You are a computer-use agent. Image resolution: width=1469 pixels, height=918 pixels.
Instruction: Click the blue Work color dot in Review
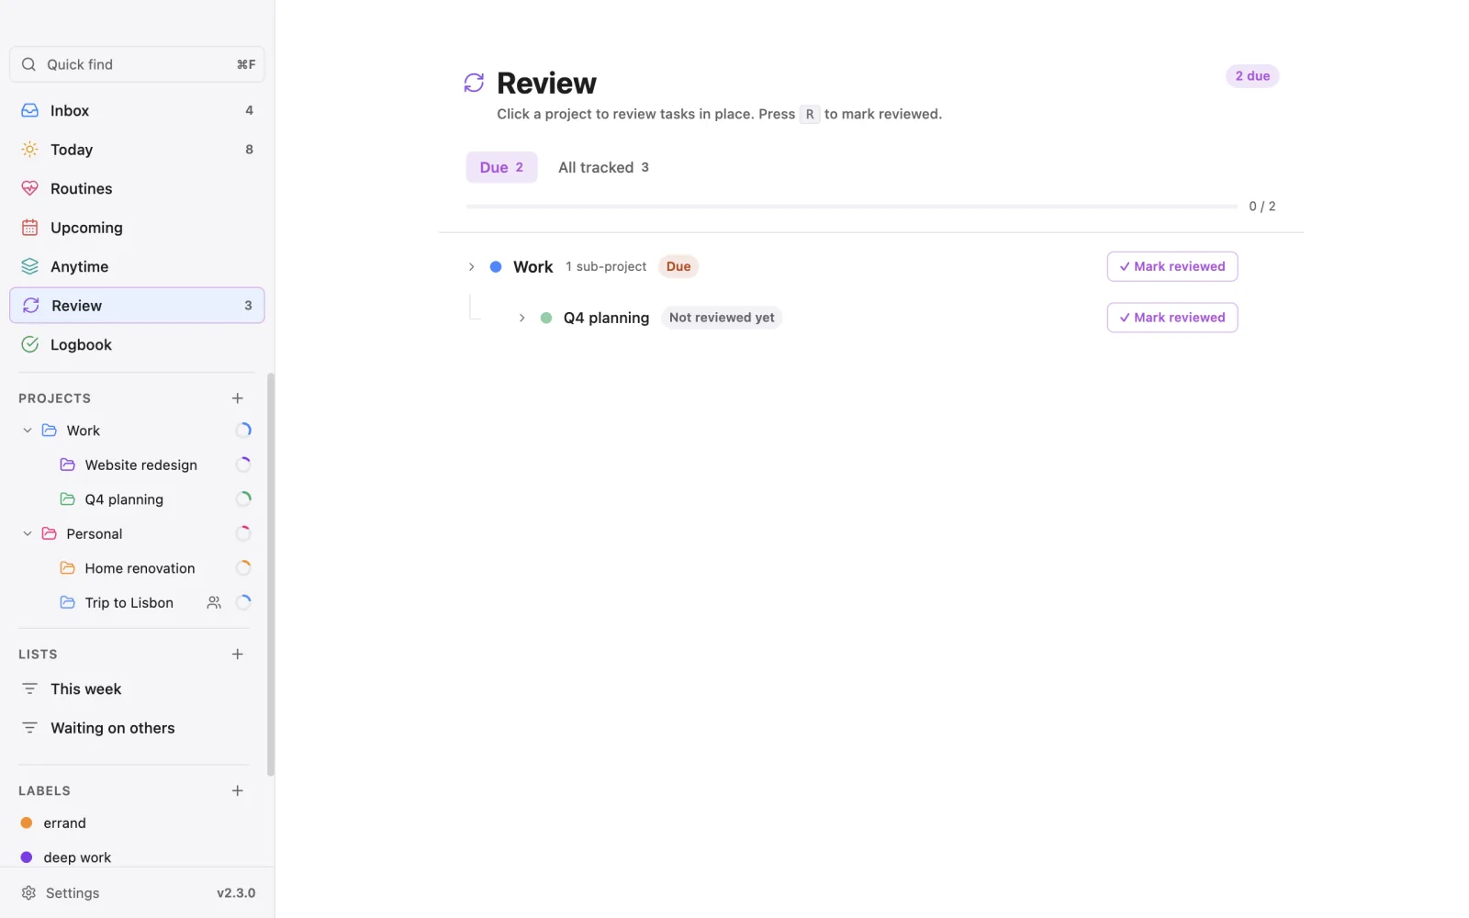[x=496, y=267]
